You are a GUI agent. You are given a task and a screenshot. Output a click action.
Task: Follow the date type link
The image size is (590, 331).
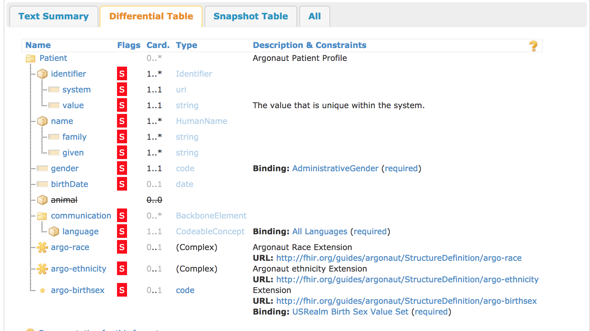pos(184,184)
